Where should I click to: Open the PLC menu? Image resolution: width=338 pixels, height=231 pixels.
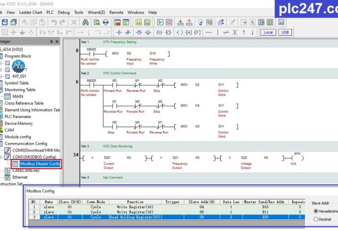tap(50, 12)
